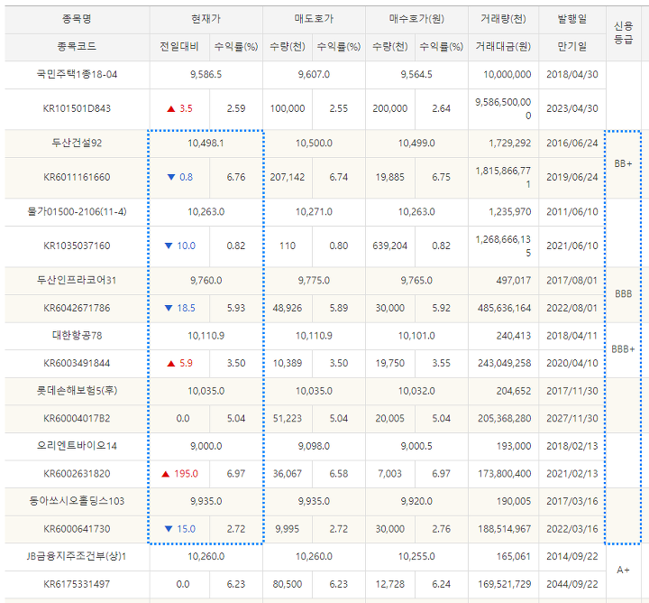The width and height of the screenshot is (649, 603).
Task: Select code KR6042671786
Action: tap(77, 308)
